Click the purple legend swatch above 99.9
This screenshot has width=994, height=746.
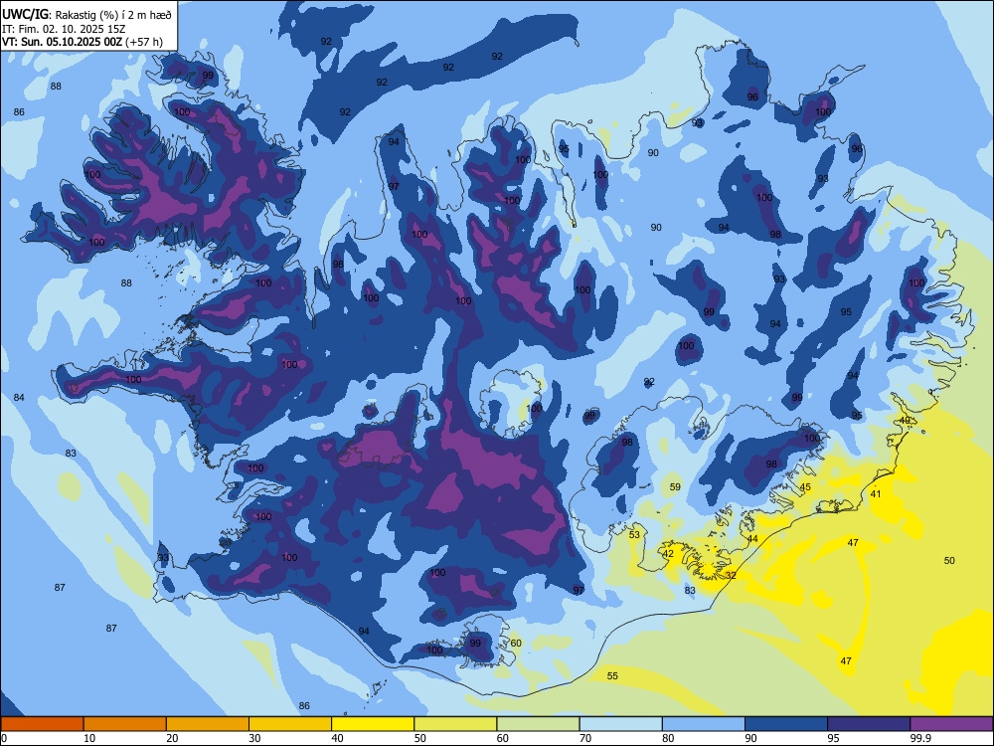(951, 724)
